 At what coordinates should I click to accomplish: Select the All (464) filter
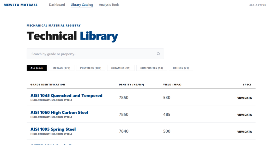(x=37, y=68)
